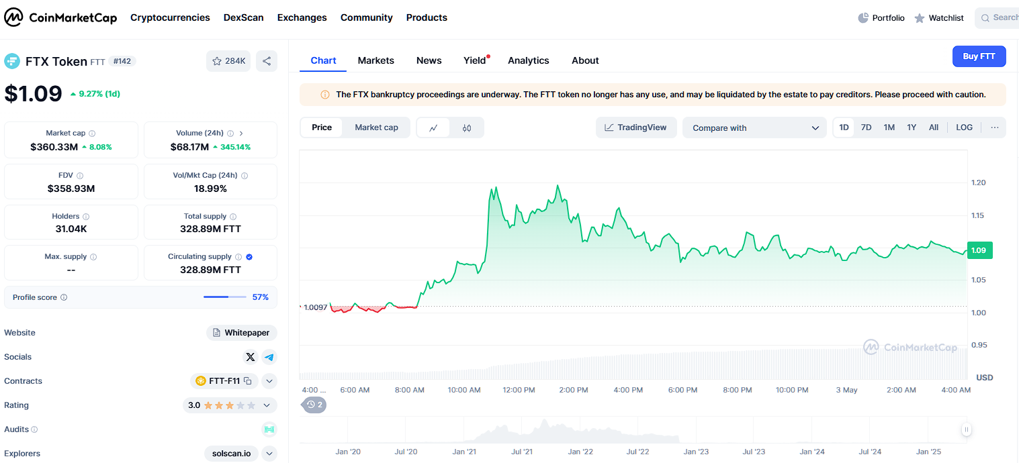
Task: Open the Telegram social link
Action: pos(269,357)
